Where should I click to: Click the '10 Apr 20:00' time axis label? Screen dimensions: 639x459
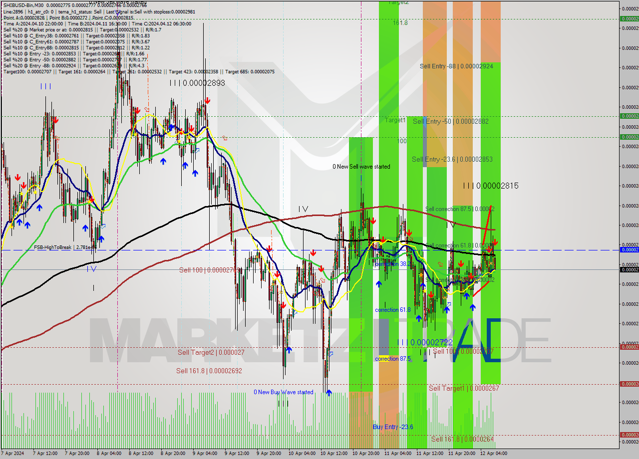click(365, 454)
